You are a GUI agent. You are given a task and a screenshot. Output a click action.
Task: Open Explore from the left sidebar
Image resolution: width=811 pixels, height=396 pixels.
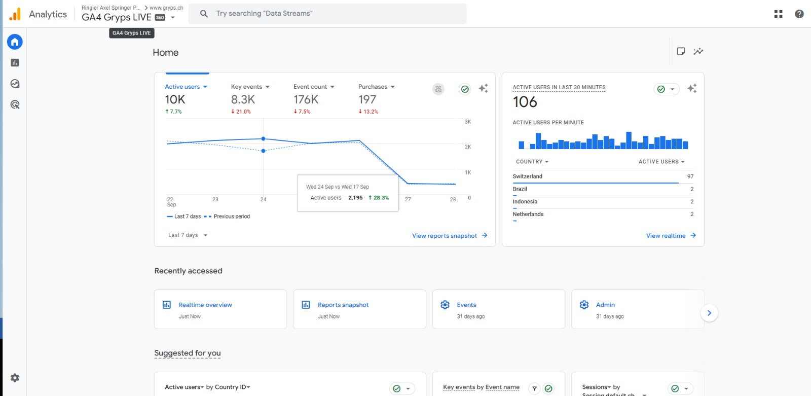point(15,84)
